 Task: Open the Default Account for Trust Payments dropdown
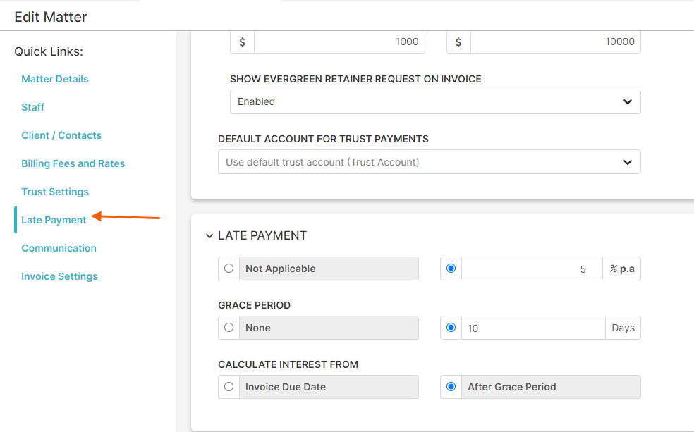(430, 162)
